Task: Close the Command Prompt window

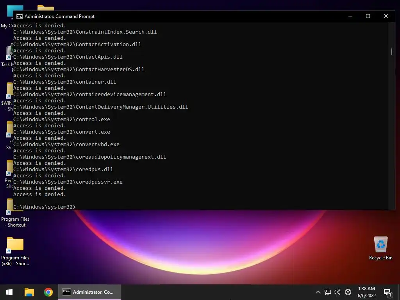Action: [386, 16]
